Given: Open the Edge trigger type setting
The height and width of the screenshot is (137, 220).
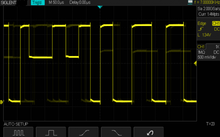Looking at the screenshot, I should [202, 24].
